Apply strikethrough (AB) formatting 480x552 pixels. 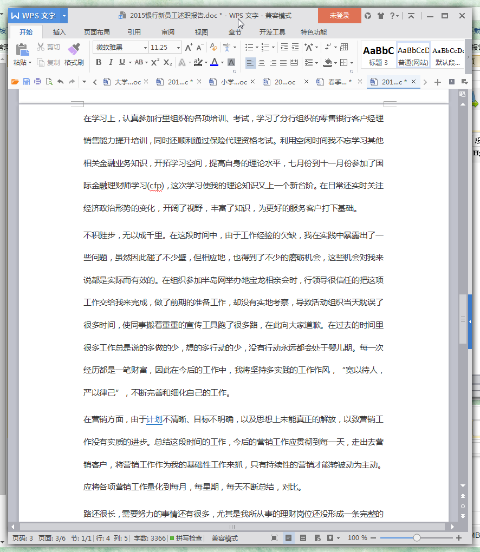point(139,62)
